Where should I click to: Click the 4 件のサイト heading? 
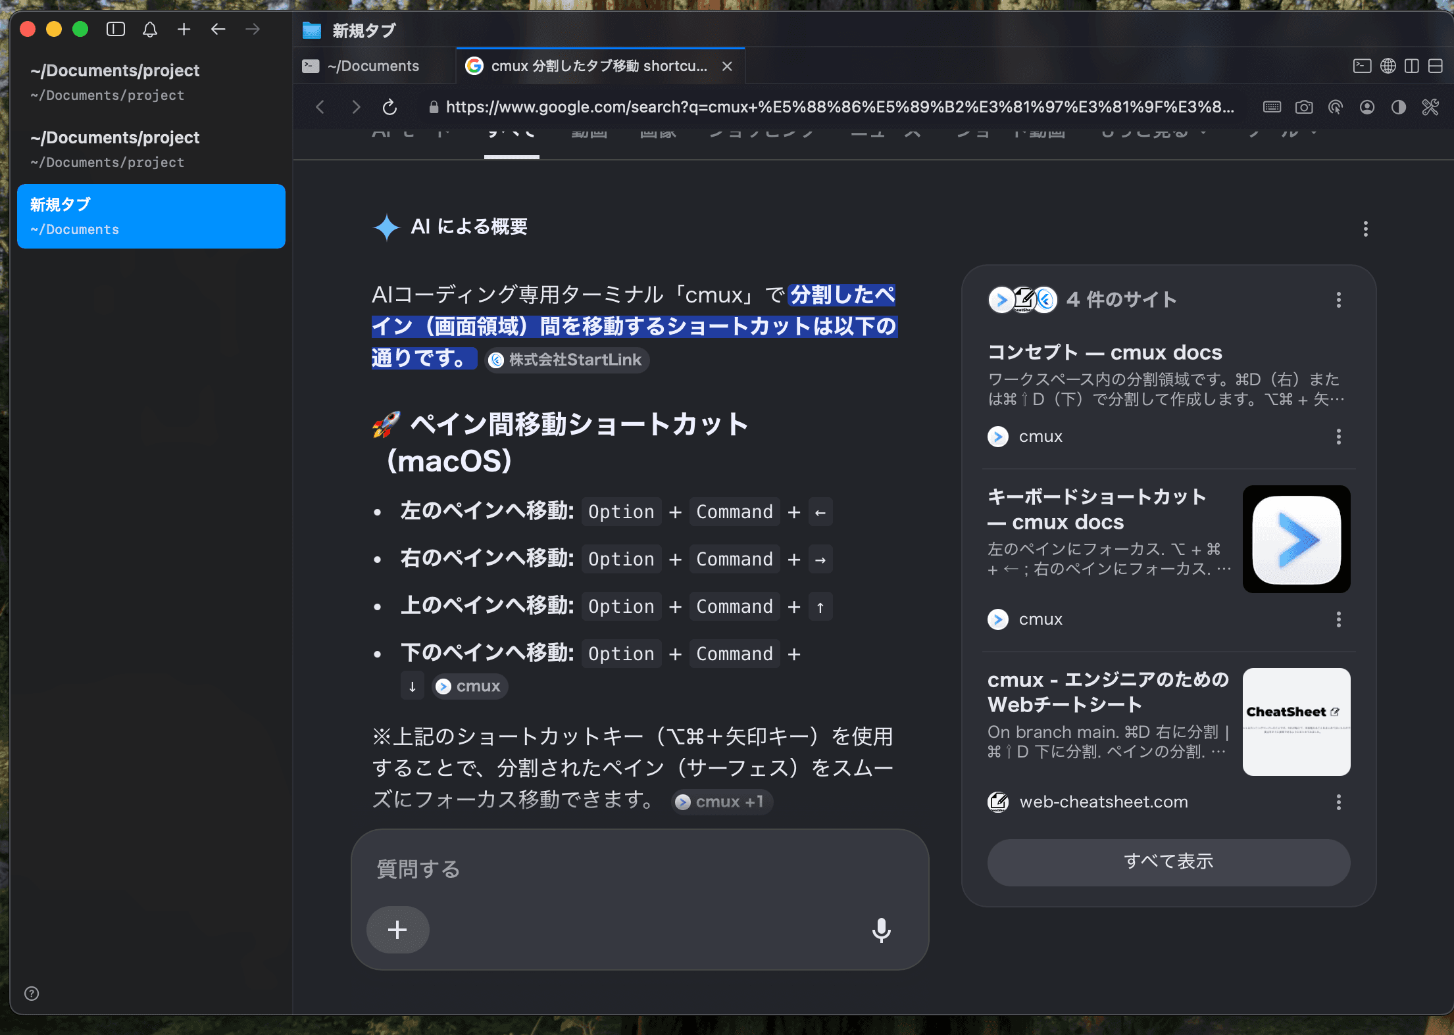point(1122,300)
